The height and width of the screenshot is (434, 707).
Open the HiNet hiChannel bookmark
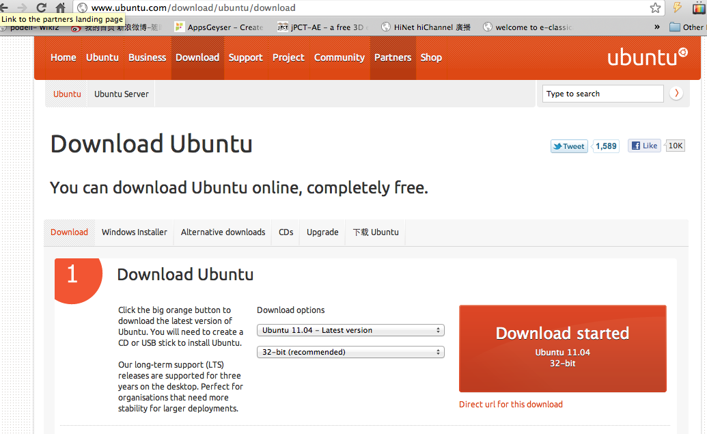(426, 27)
